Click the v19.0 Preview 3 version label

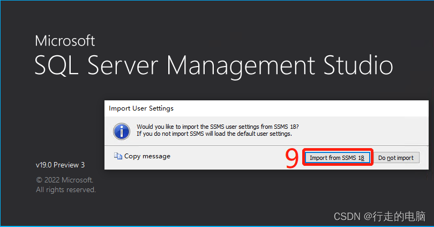coord(61,165)
